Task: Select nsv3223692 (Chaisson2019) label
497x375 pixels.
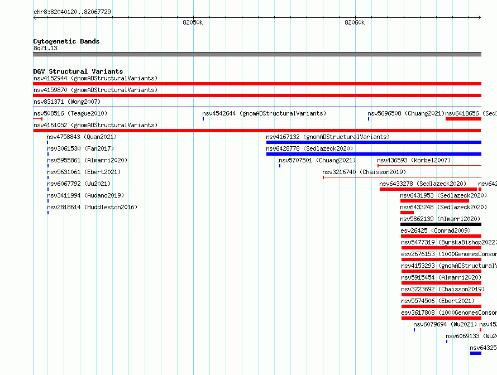Action: (443, 289)
